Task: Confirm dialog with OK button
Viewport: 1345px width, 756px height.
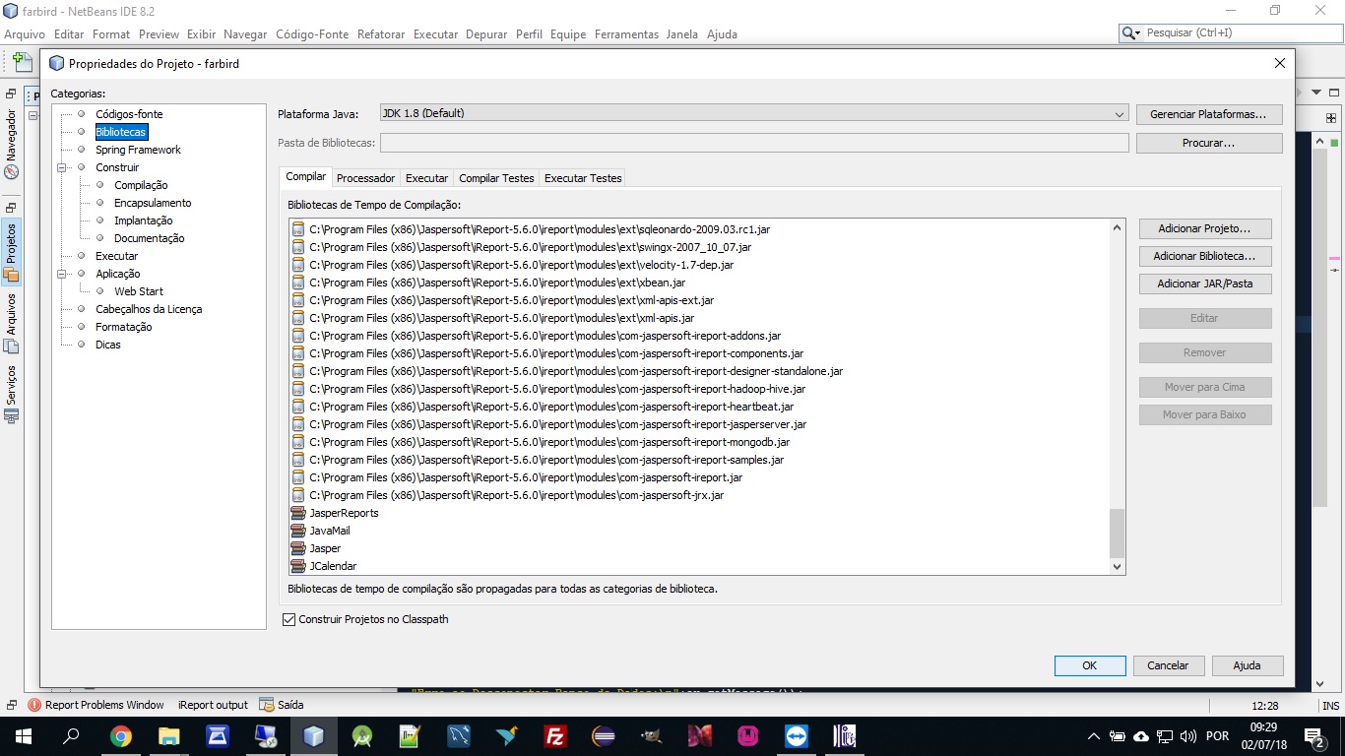Action: (1089, 665)
